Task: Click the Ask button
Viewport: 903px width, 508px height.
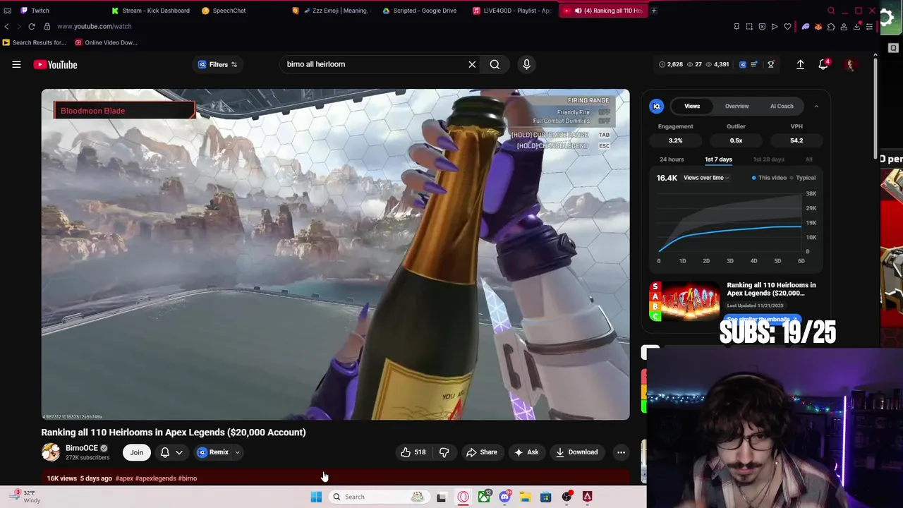Action: click(526, 452)
